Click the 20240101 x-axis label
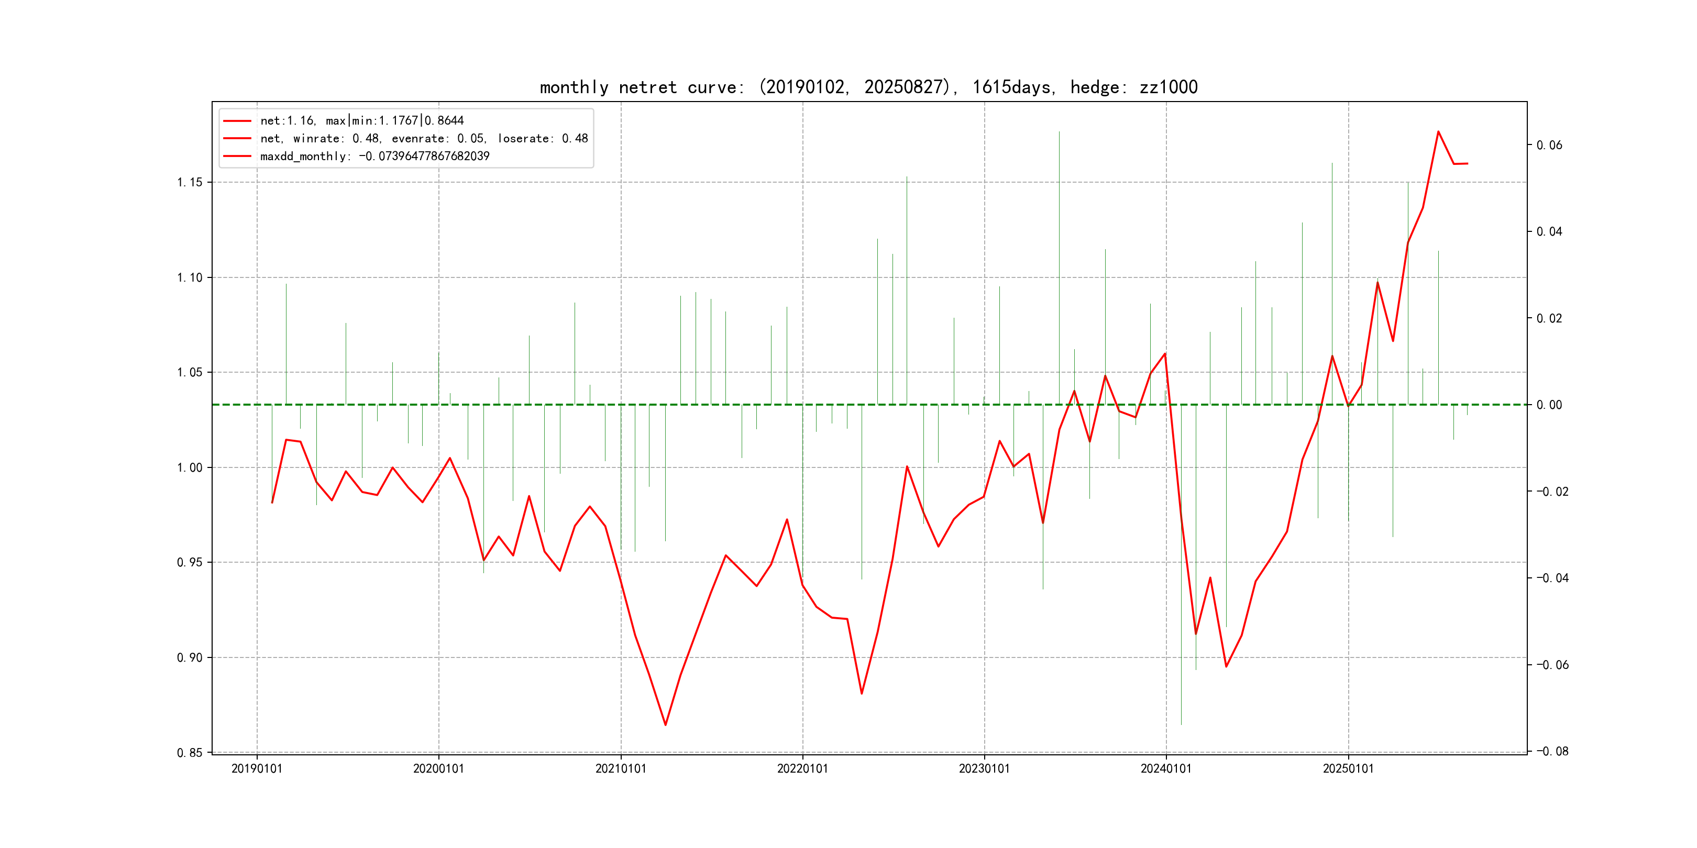The width and height of the screenshot is (1697, 848). point(1166,768)
